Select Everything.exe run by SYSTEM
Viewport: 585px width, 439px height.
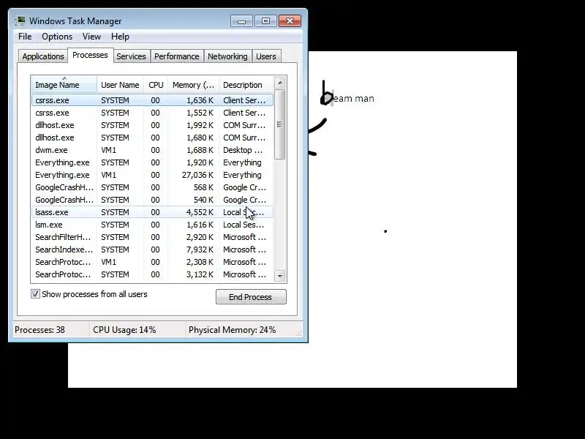coord(153,162)
